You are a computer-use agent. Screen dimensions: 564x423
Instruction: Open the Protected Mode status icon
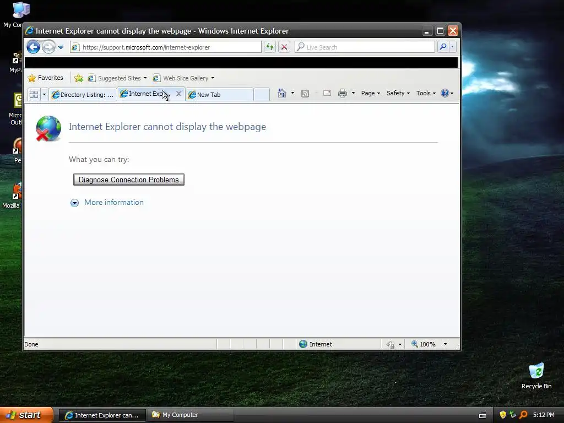[x=391, y=345]
